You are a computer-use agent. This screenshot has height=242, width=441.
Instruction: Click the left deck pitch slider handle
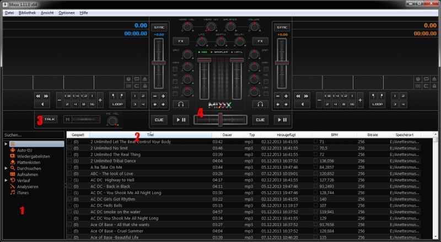[159, 63]
